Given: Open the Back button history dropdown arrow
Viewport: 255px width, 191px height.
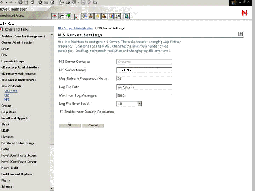Looking at the screenshot, I should click(x=6, y=3).
